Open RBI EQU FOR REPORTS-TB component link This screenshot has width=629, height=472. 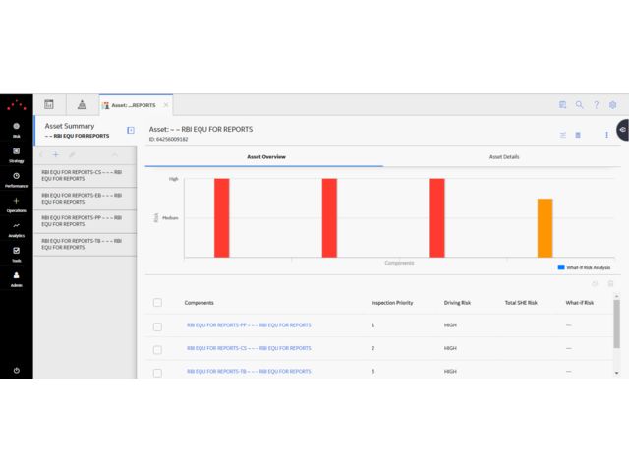249,372
